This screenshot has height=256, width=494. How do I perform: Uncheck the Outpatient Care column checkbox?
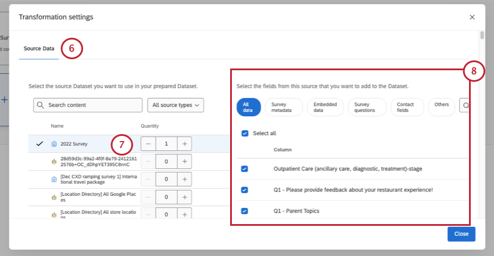click(245, 169)
